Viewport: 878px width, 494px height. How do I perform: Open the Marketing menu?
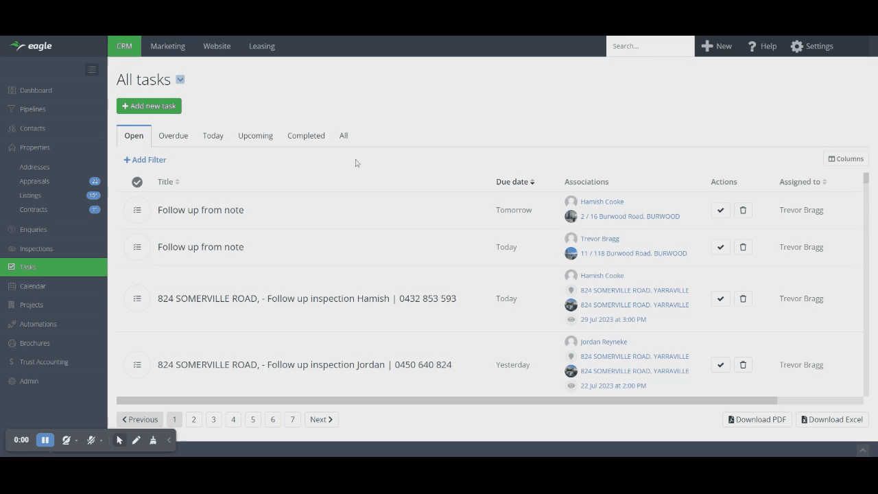[x=167, y=46]
